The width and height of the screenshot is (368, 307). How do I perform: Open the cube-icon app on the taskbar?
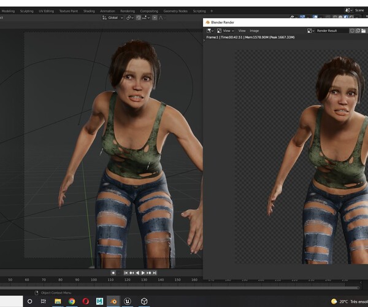(x=144, y=301)
